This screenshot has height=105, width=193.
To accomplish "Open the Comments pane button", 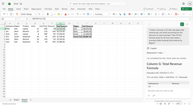I will [x=148, y=9].
